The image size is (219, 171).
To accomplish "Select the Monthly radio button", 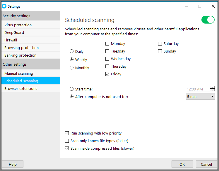I will point(71,68).
